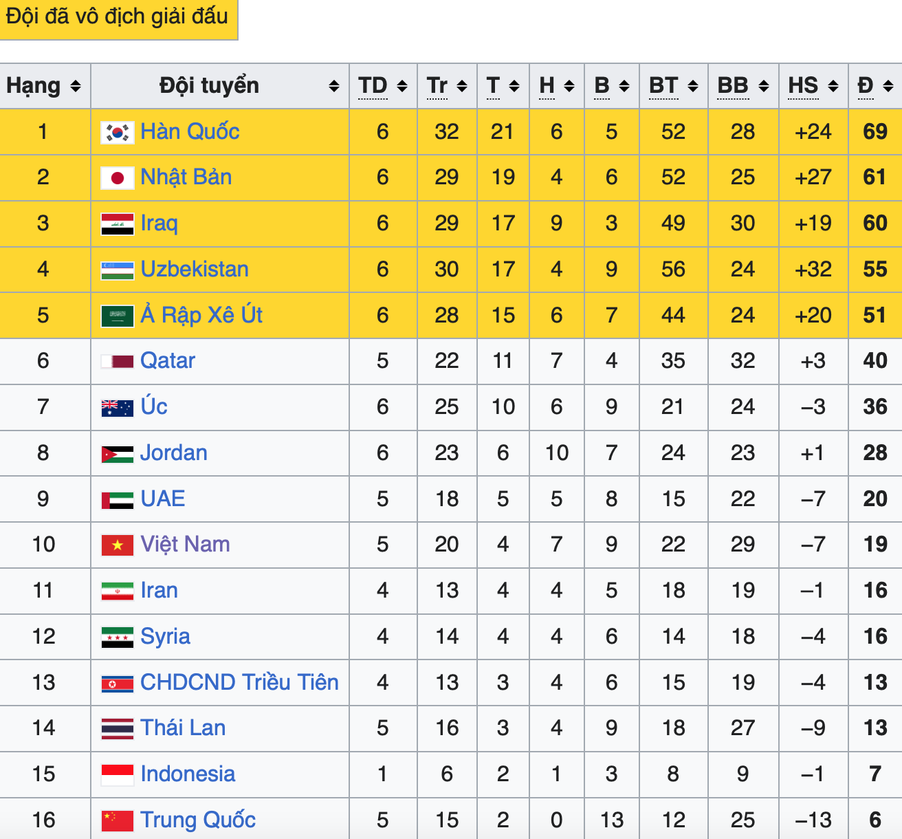Click Iraq's points cell showing 60
This screenshot has width=902, height=839.
[874, 224]
